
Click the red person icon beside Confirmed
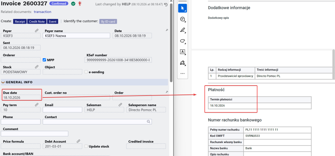[x=80, y=3]
